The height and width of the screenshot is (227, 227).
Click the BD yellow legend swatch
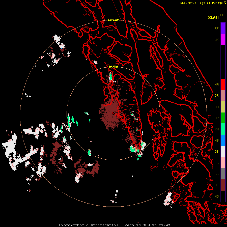tap(223, 107)
